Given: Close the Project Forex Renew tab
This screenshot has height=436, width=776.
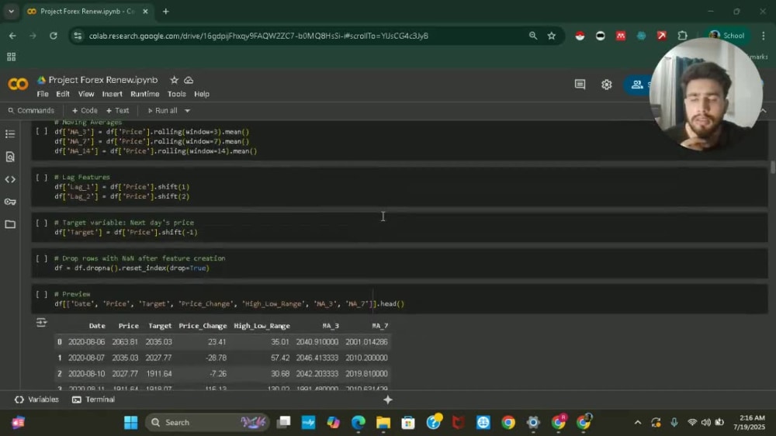Looking at the screenshot, I should (x=145, y=12).
